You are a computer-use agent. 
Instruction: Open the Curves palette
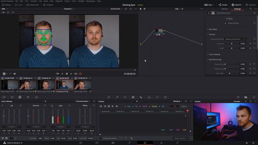click(109, 97)
